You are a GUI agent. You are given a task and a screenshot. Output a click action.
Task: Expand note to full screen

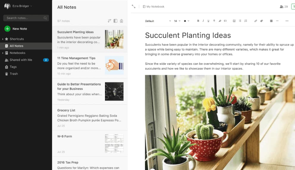[134, 7]
